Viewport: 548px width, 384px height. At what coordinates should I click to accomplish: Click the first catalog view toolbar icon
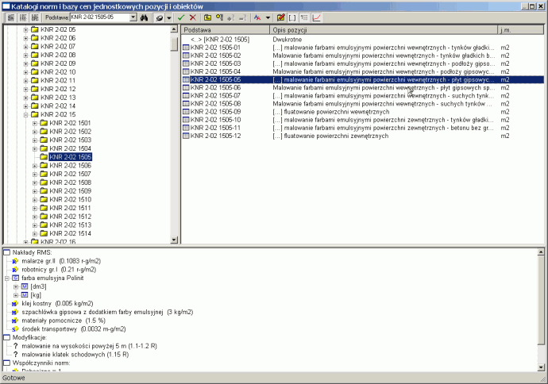coord(11,17)
